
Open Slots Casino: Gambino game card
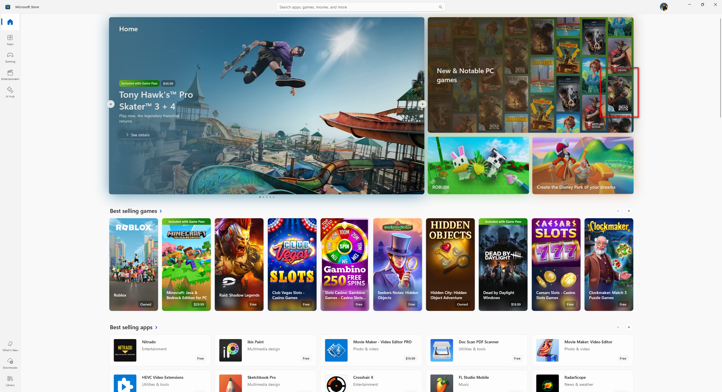[345, 264]
